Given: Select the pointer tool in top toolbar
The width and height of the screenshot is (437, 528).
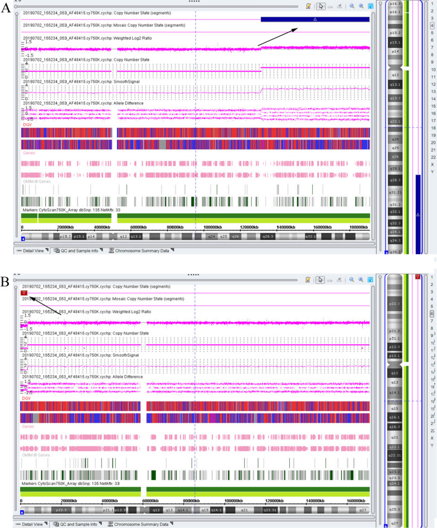Looking at the screenshot, I should click(x=321, y=6).
